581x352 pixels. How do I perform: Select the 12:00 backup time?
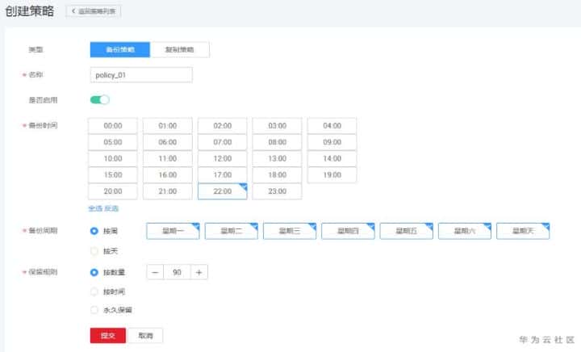coord(223,158)
